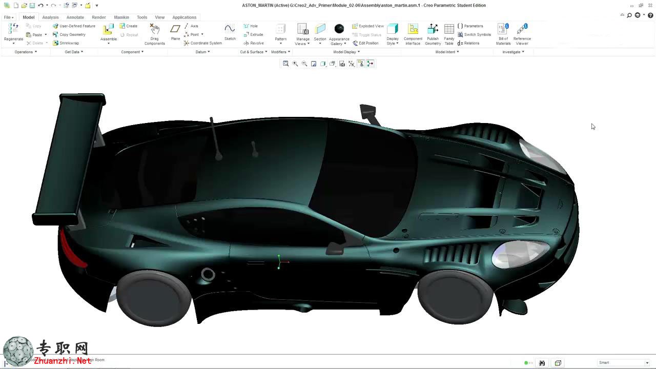656x369 pixels.
Task: Expand the Model Display group
Action: 346,52
